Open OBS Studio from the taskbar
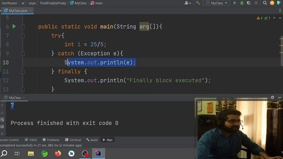 pyautogui.click(x=85, y=154)
